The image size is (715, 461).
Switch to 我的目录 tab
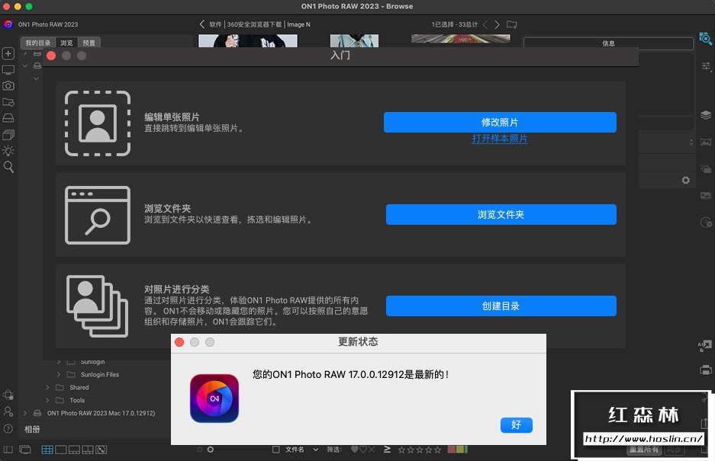click(38, 43)
